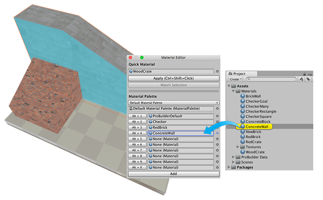Screen dimensions: 323x200
Task: Click the green zoom button of Material Editor
Action: pyautogui.click(x=142, y=58)
